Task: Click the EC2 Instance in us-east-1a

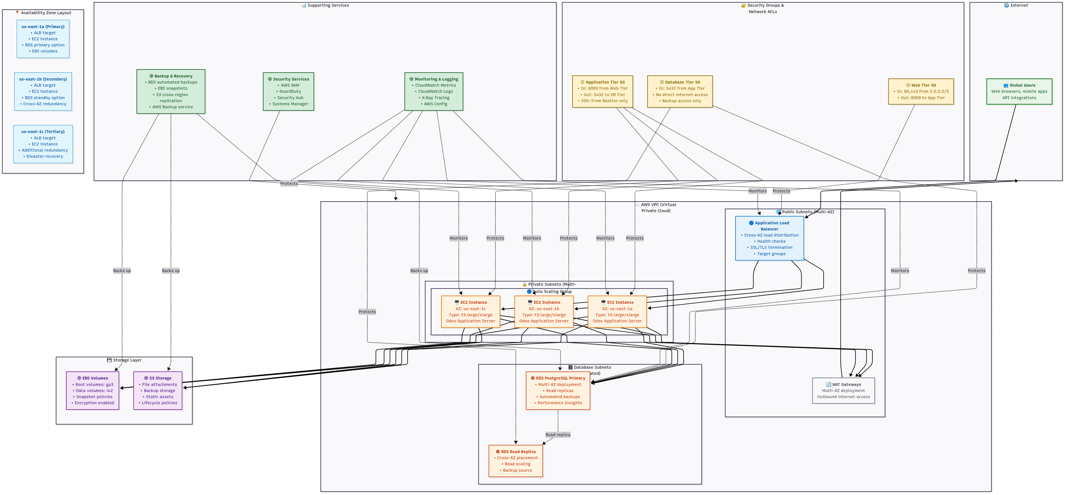Action: click(x=617, y=312)
